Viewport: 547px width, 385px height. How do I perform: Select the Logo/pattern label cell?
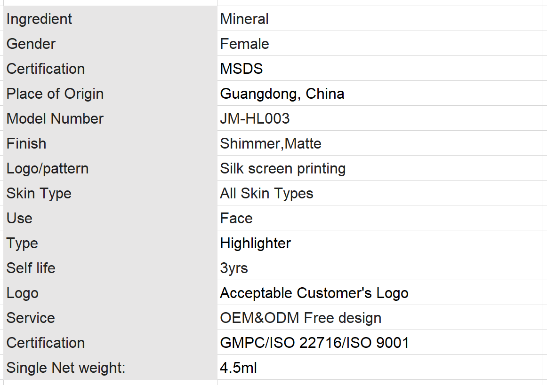tap(110, 168)
